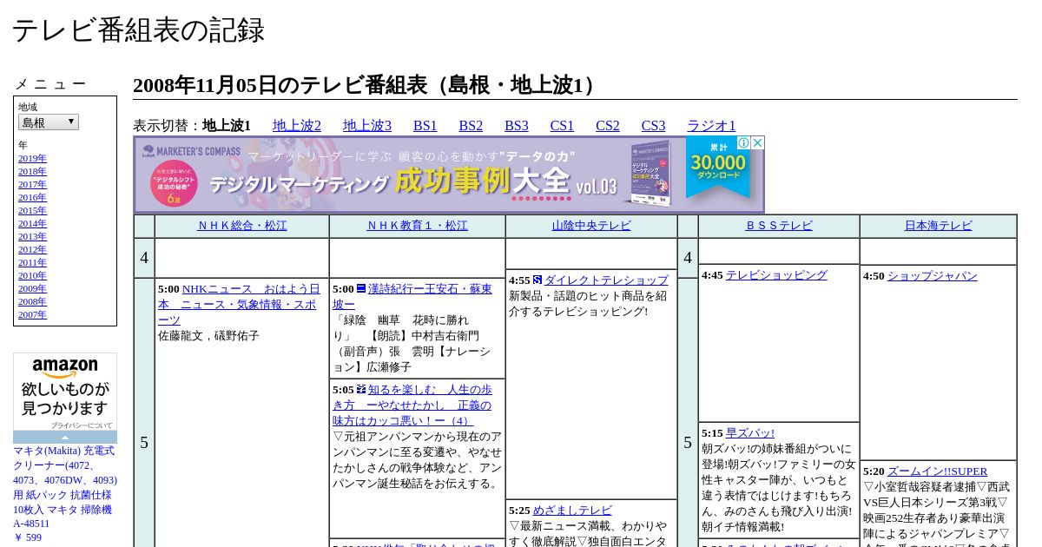The width and height of the screenshot is (1042, 547).
Task: Open the 2008年 archive link
Action: click(32, 301)
